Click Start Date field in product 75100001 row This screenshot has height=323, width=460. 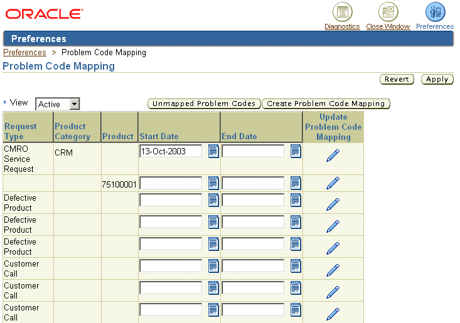[171, 183]
